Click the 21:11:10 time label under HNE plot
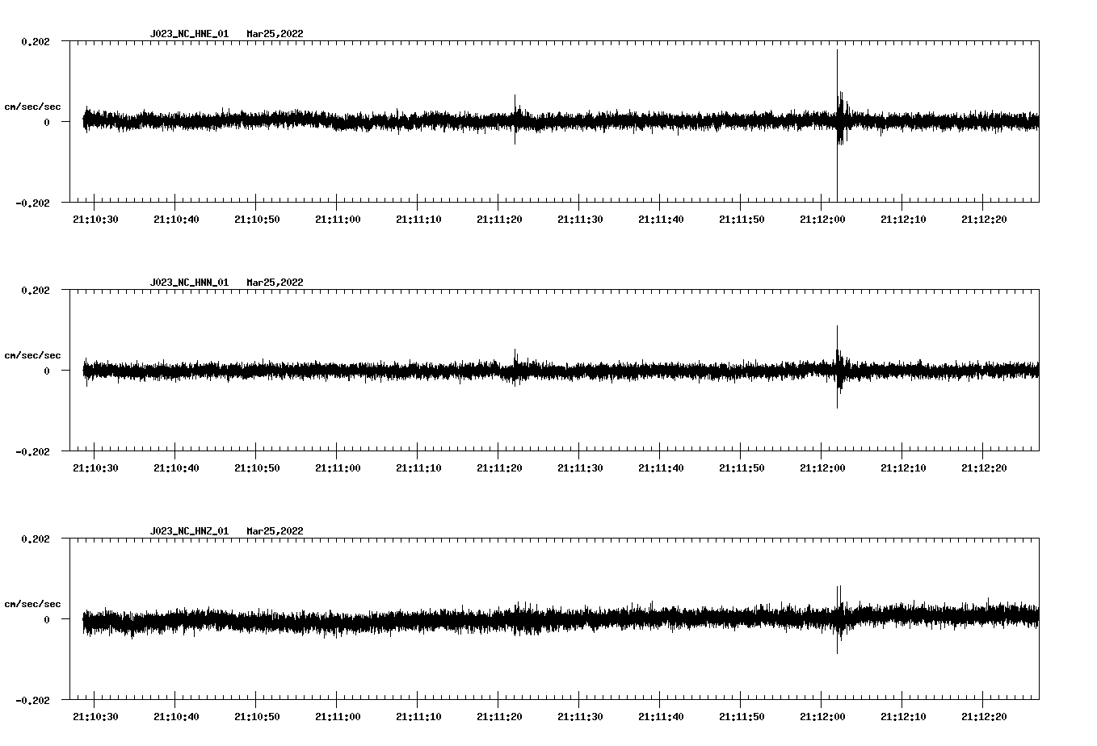The image size is (1097, 746). (418, 219)
